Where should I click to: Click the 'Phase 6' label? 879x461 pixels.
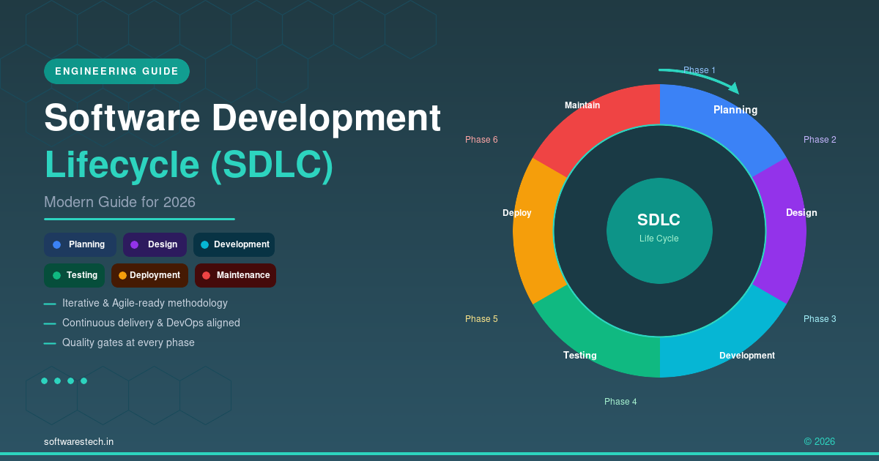481,140
